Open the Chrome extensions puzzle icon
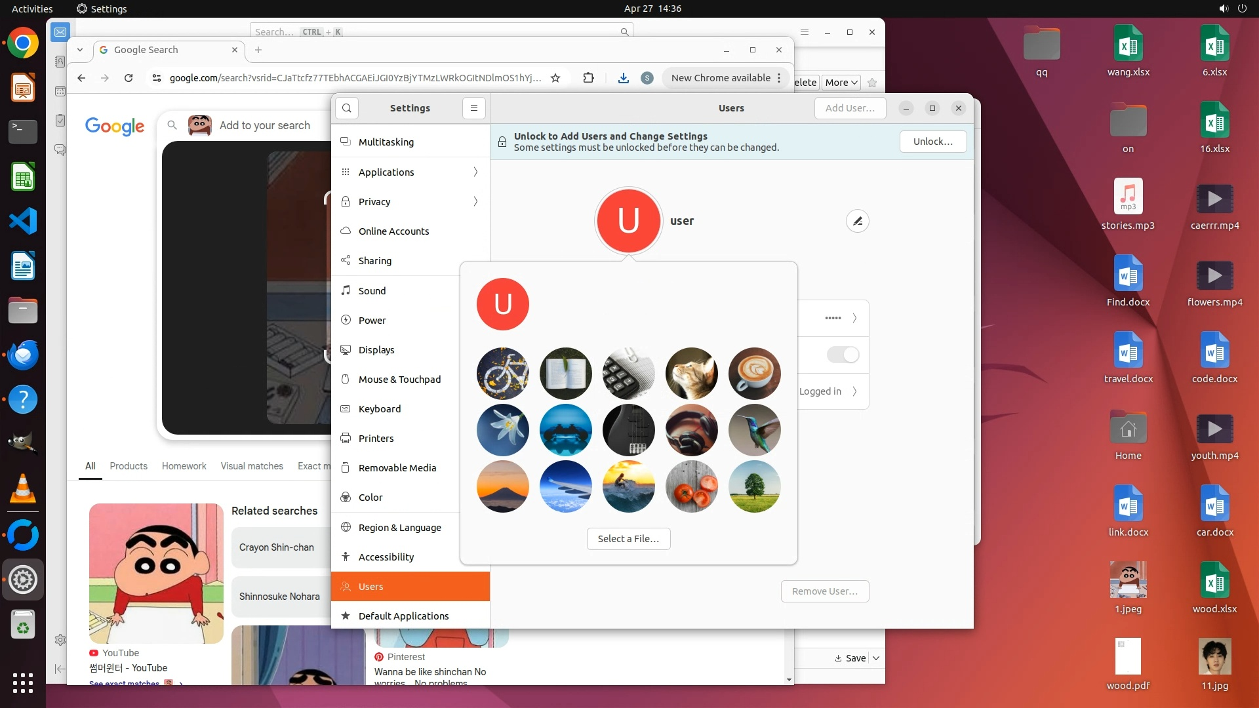 click(588, 78)
